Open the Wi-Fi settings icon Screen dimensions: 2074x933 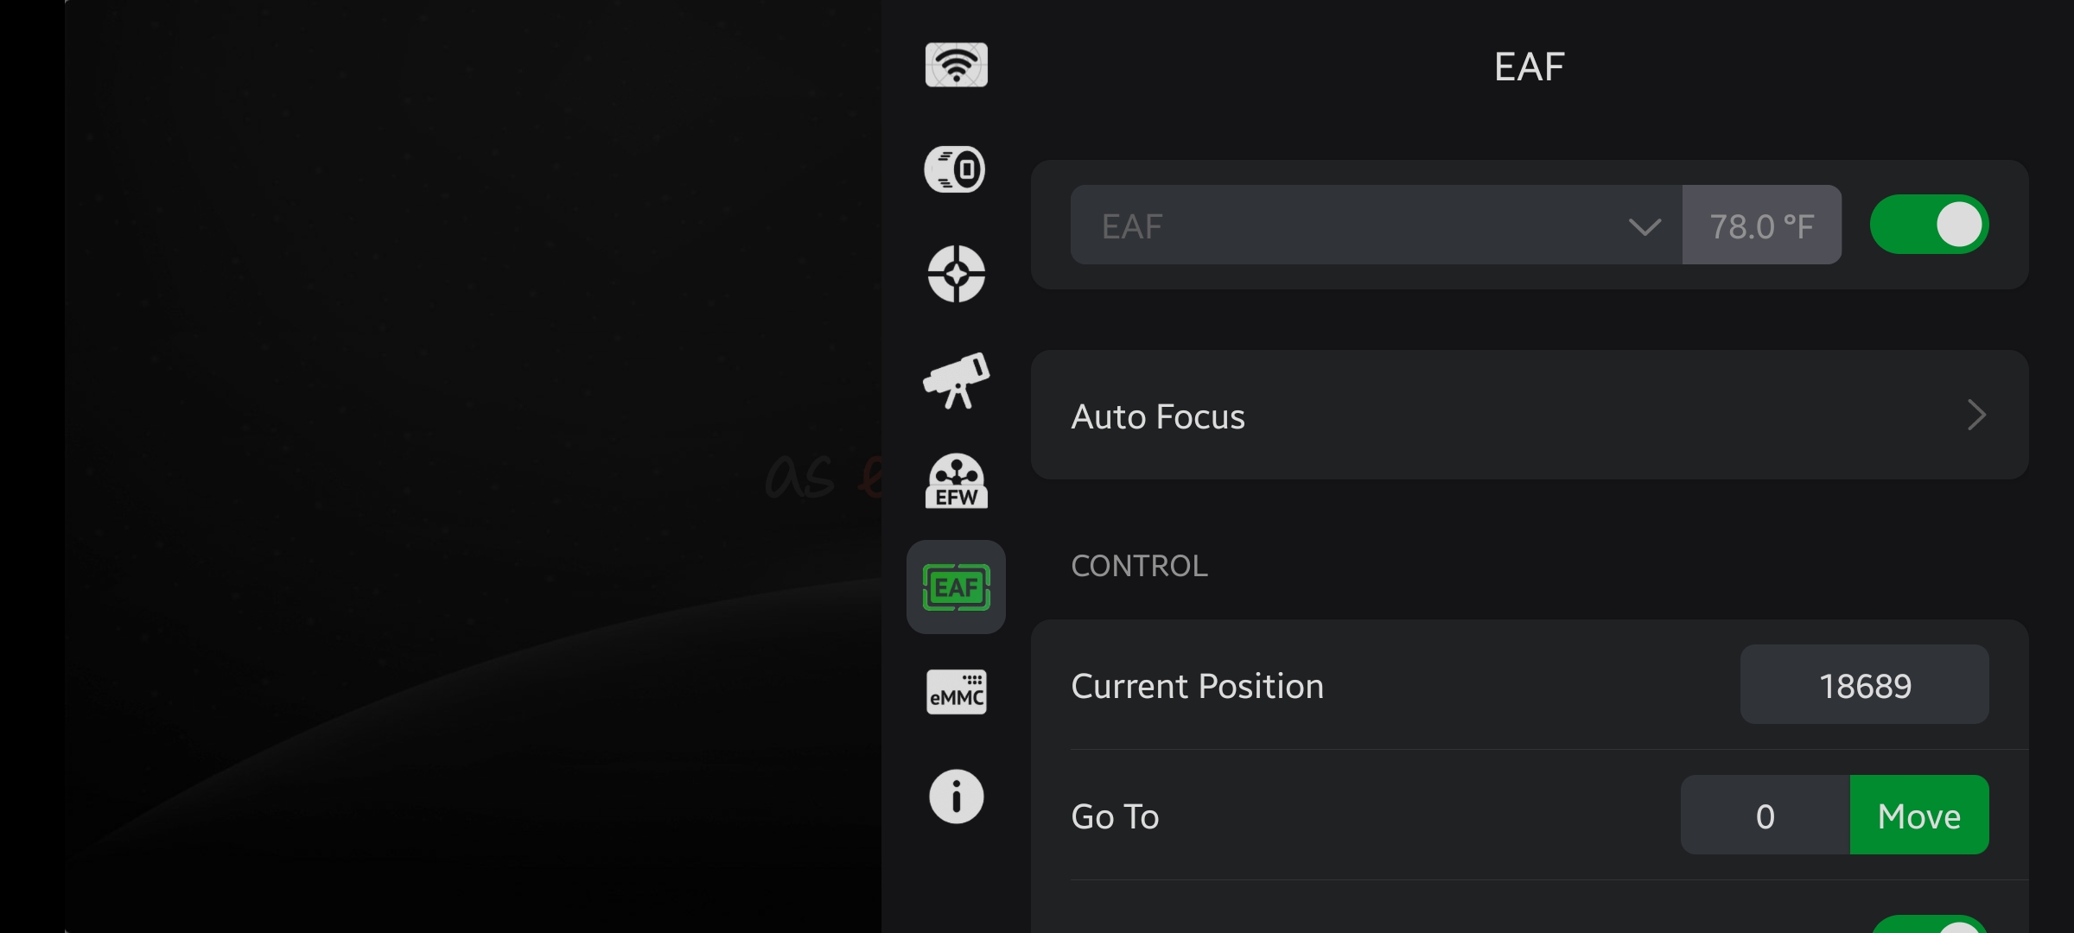[x=956, y=65]
